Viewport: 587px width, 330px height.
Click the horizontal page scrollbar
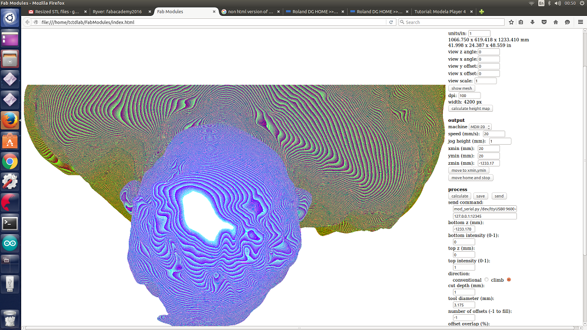point(299,328)
